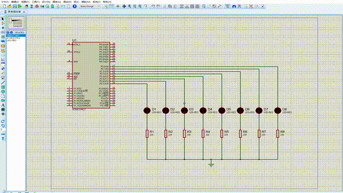Click the Cut scissors icon
343x193 pixels.
(x=165, y=6)
